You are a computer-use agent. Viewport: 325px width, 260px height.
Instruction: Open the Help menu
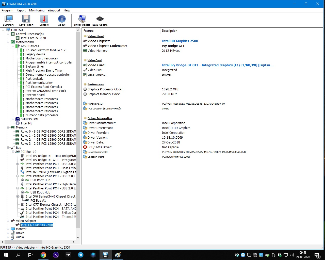[67, 10]
